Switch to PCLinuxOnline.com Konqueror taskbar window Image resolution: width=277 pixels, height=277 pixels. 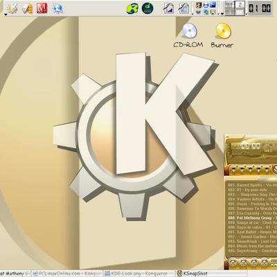[x=67, y=274]
